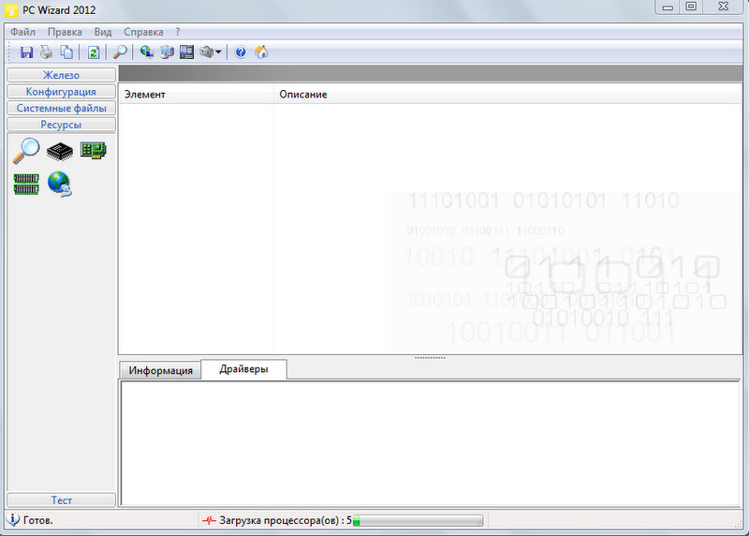Switch to the Информация tab

click(x=160, y=370)
